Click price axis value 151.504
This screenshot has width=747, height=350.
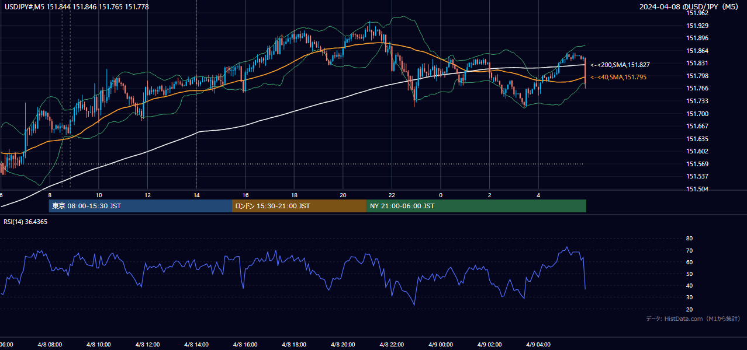coord(697,189)
